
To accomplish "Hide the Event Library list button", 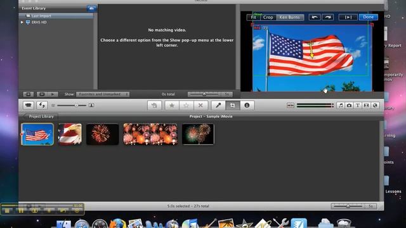I will 28,94.
